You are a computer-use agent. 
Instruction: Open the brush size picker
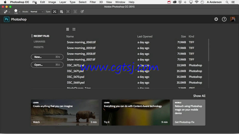point(16,12)
